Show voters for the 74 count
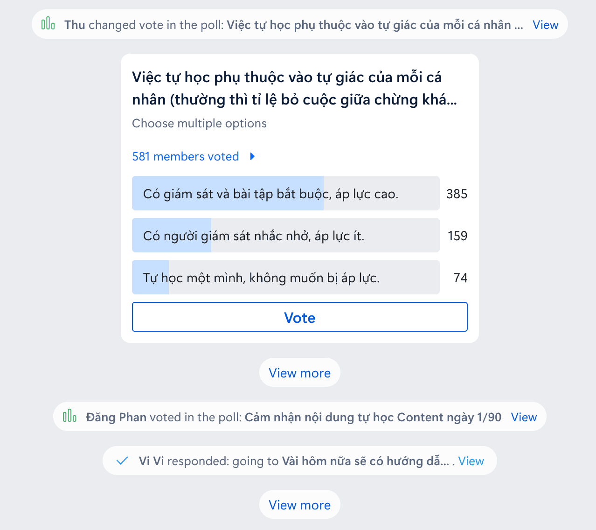Viewport: 596px width, 530px height. coord(460,278)
